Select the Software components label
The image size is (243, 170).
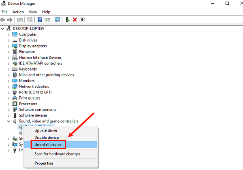pos(38,110)
